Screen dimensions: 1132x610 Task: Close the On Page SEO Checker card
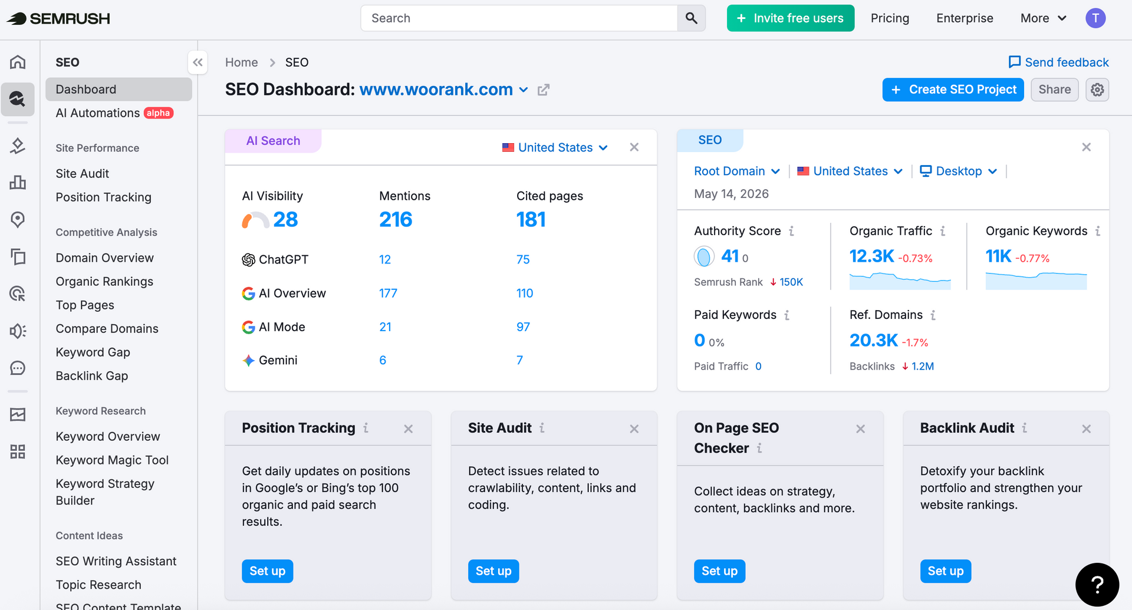tap(860, 429)
